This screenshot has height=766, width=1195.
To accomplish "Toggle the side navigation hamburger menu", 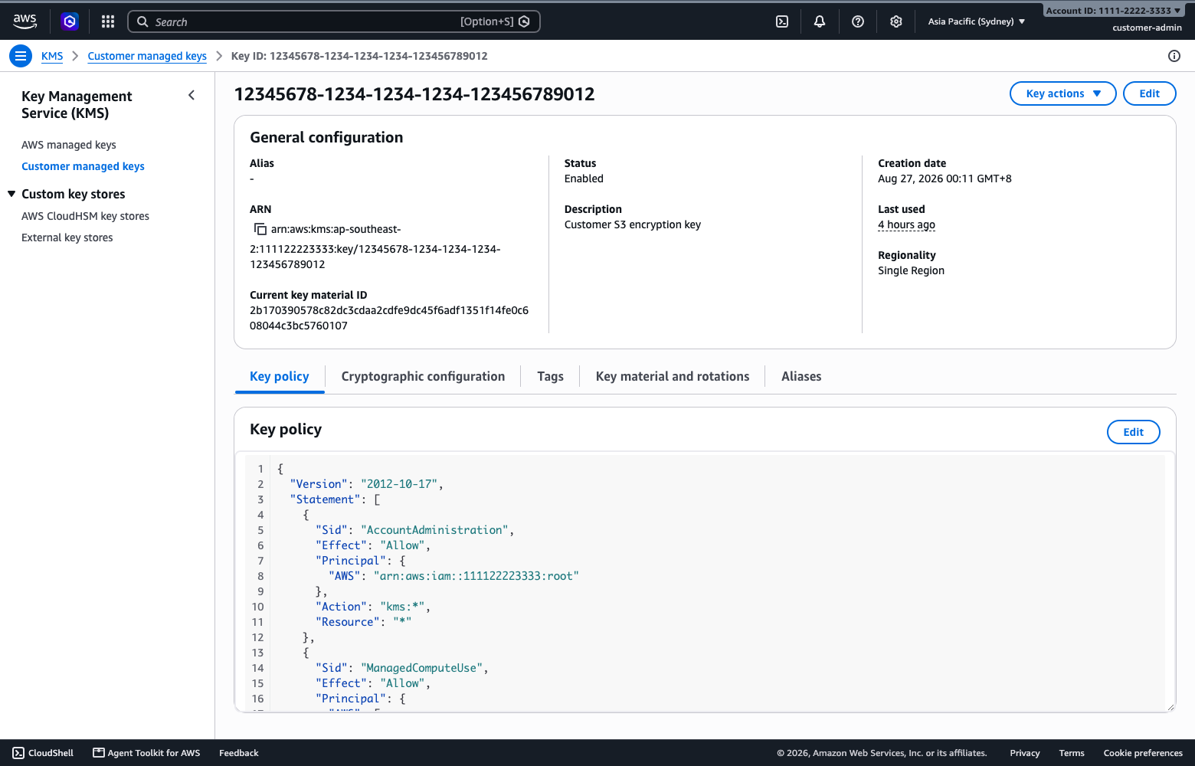I will (x=21, y=56).
